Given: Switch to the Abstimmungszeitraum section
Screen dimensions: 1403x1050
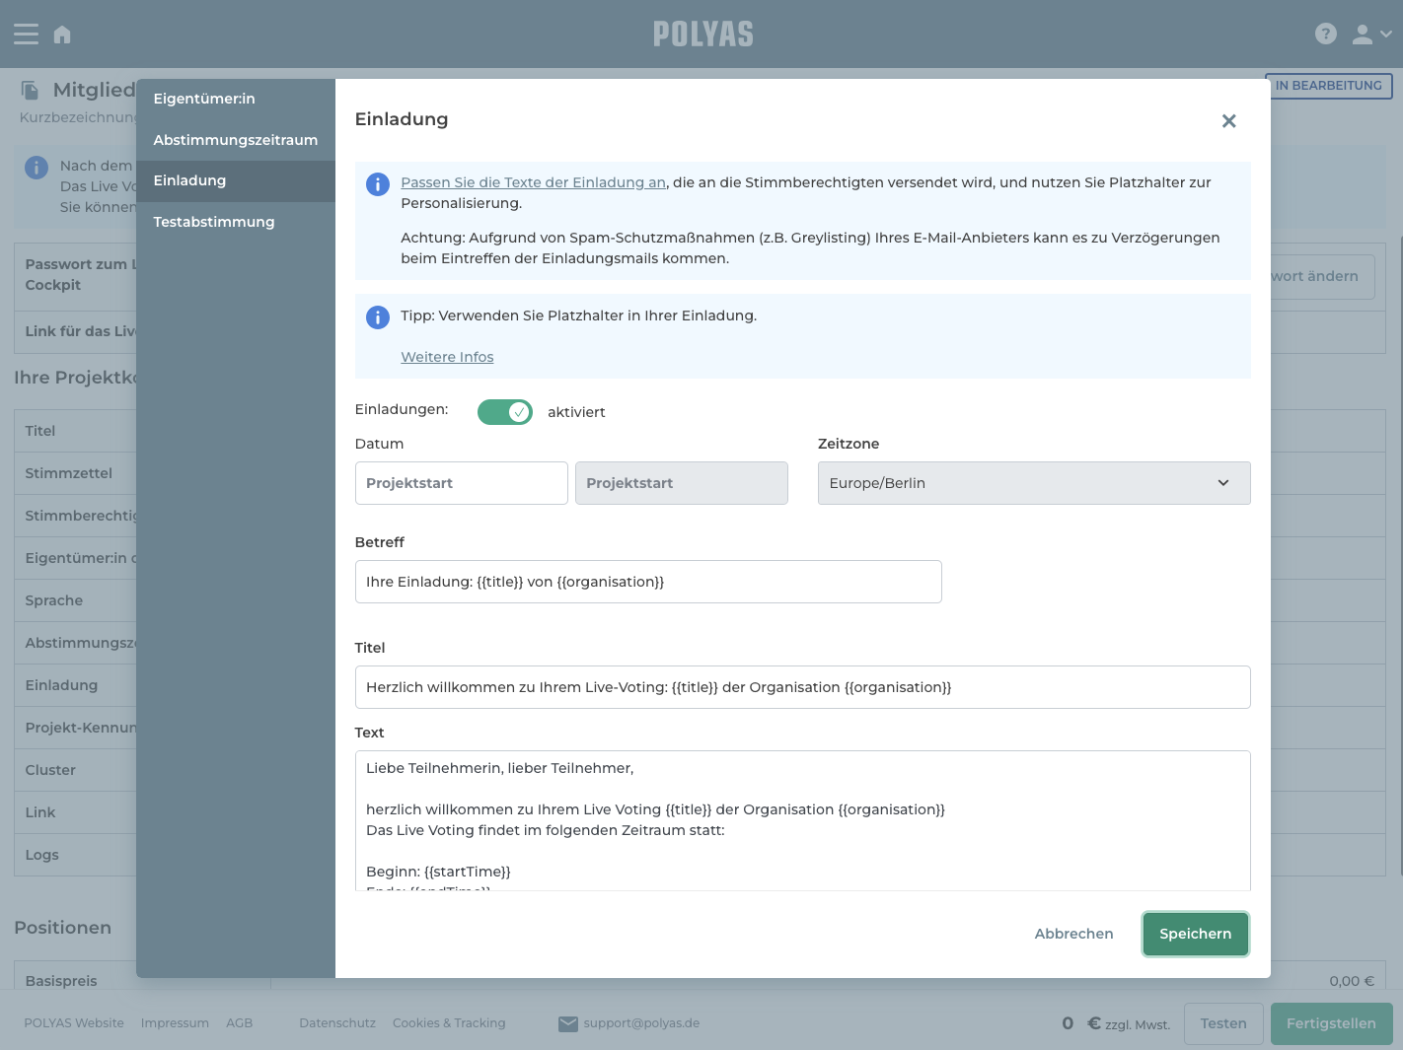Looking at the screenshot, I should (x=235, y=140).
